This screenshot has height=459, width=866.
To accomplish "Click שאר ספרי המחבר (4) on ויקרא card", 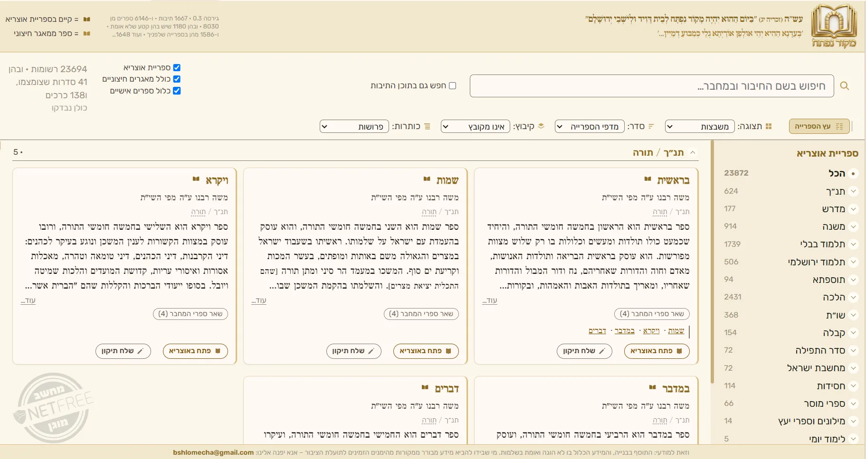I will click(x=190, y=314).
